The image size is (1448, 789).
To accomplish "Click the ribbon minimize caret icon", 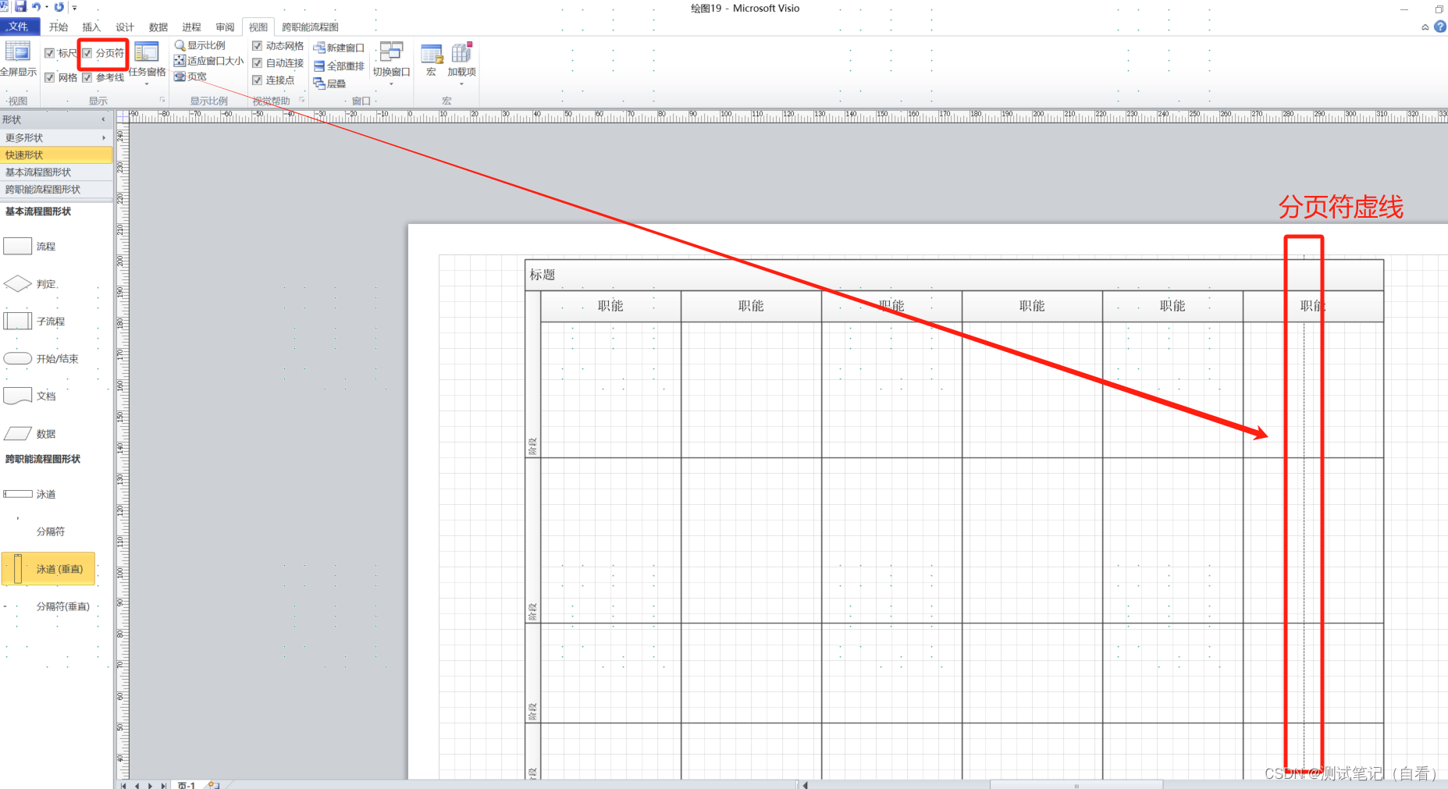I will pos(1425,27).
